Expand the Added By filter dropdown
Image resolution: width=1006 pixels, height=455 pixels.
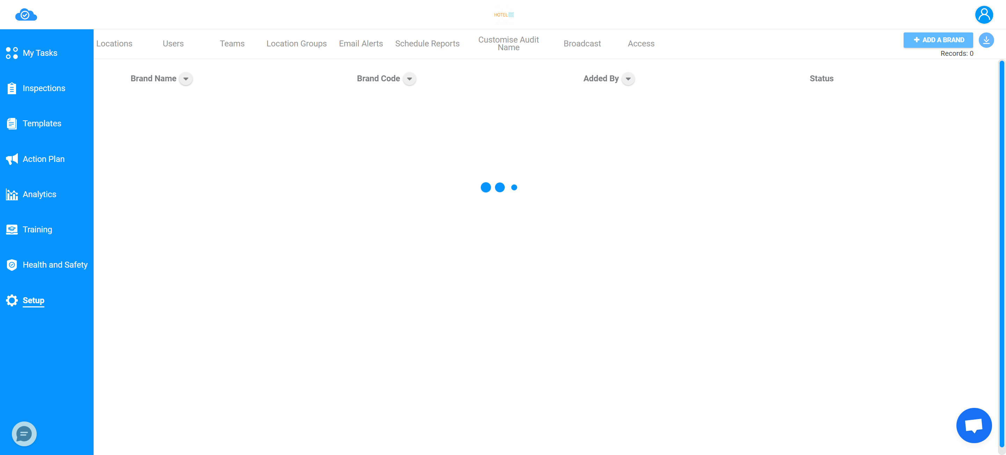click(x=628, y=79)
